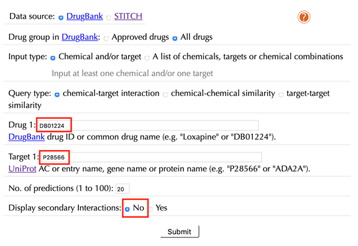Focus the Drug 1 input field
The width and height of the screenshot is (358, 246).
click(x=148, y=125)
